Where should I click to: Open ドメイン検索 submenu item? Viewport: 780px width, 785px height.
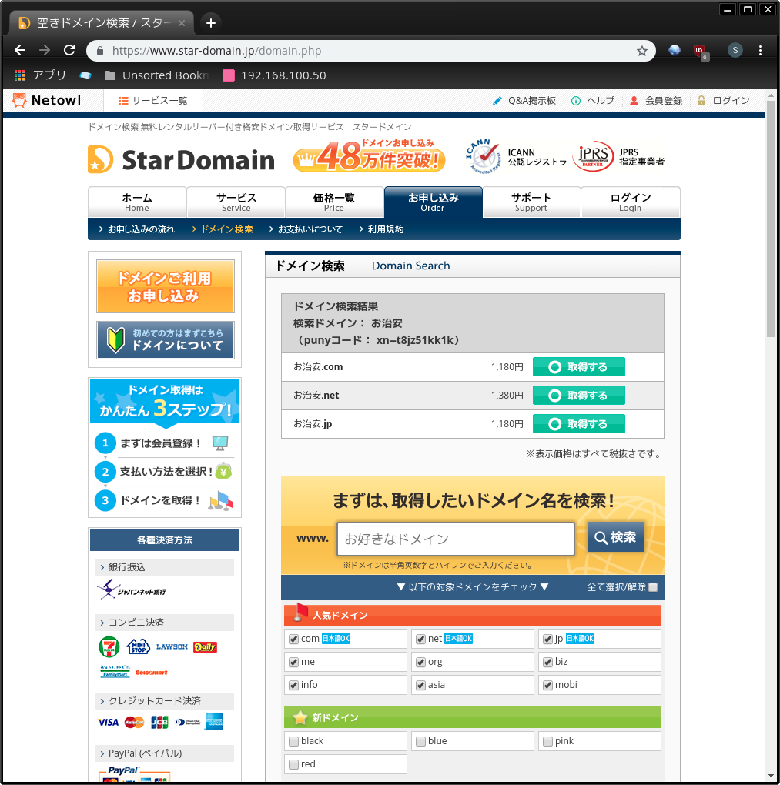223,229
